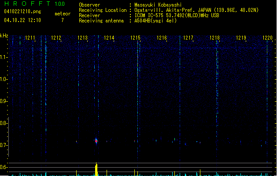Click the 1217 time marker
Image resolution: width=277 pixels, height=176 pixels.
[188, 38]
